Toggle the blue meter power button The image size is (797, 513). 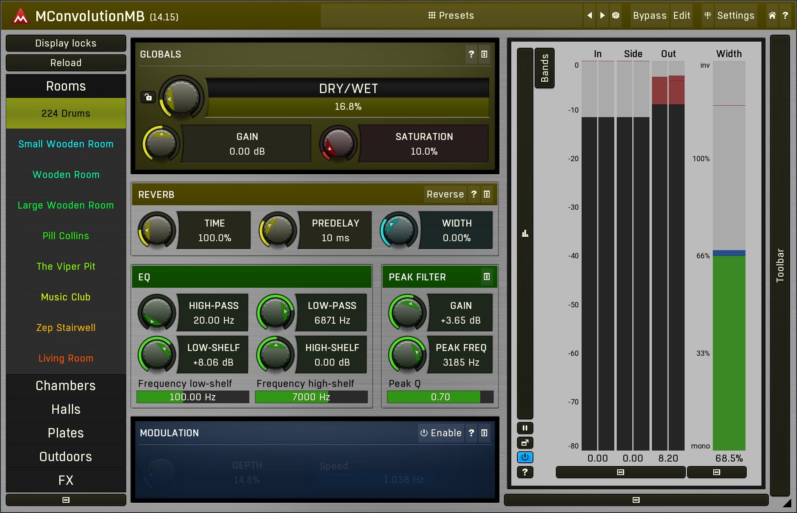coord(525,457)
